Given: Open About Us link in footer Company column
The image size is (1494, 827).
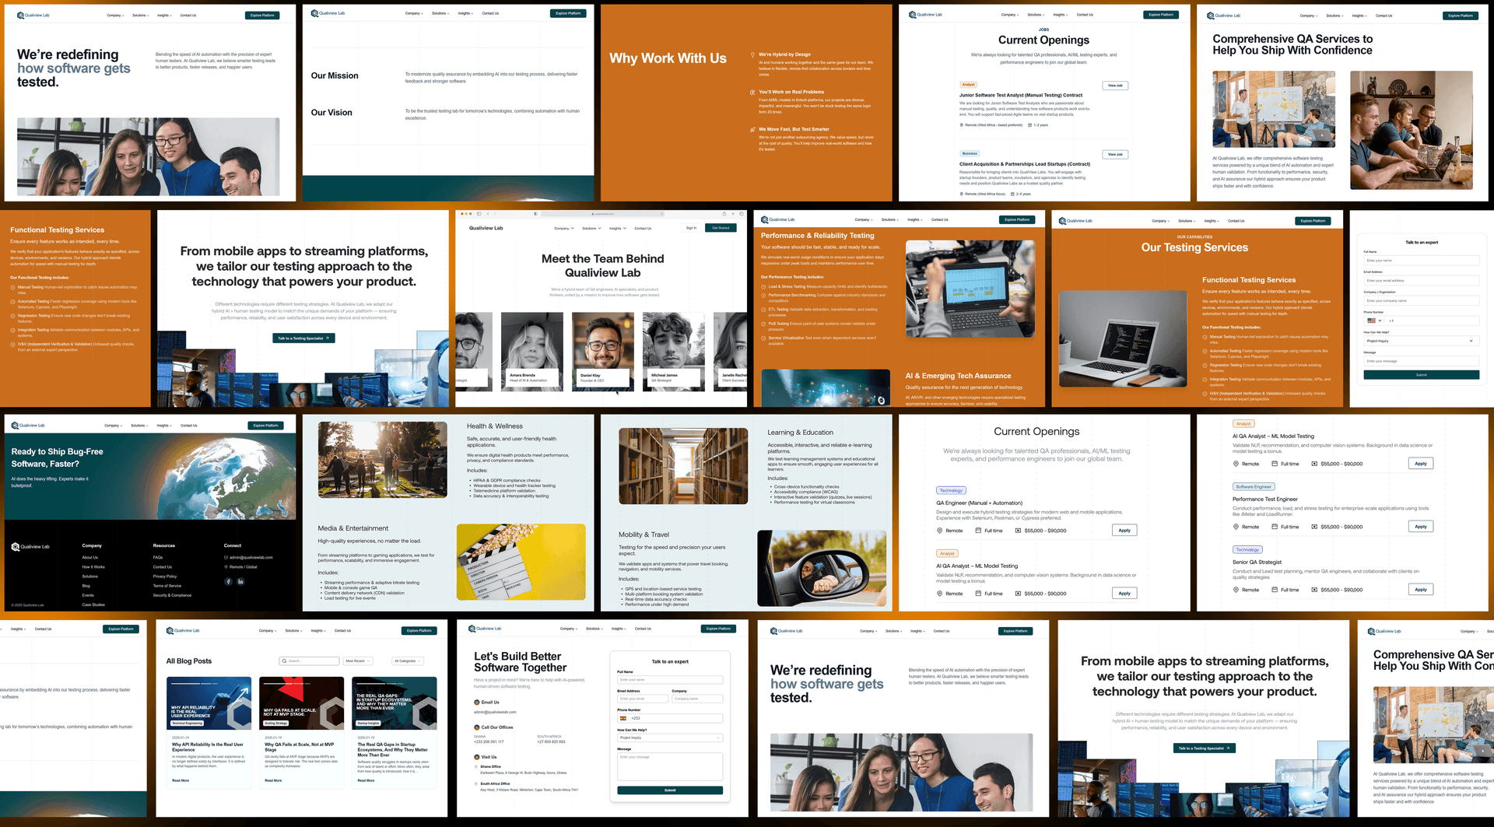Looking at the screenshot, I should (90, 558).
